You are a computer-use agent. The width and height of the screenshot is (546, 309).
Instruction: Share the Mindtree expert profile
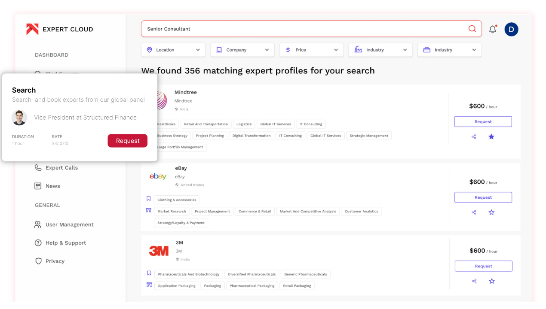click(474, 137)
